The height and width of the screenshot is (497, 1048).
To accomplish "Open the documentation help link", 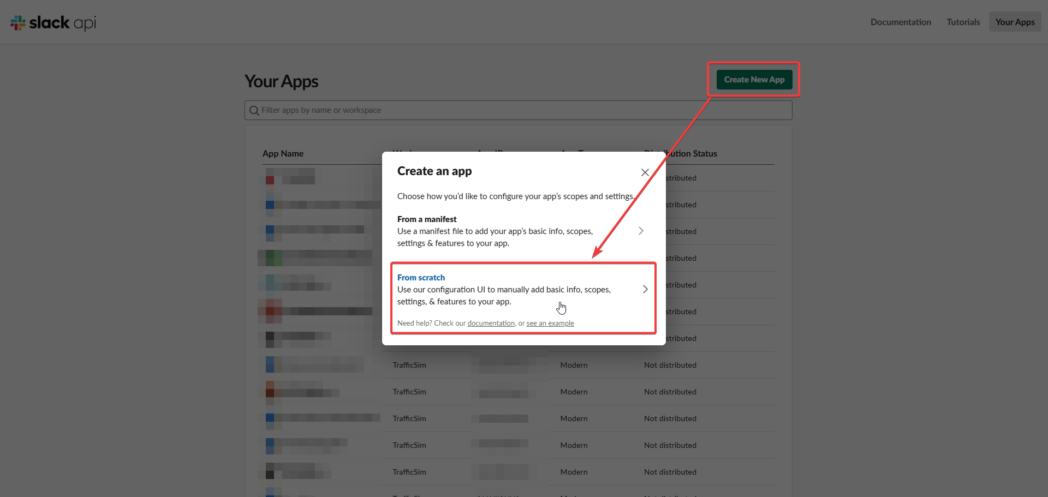I will pyautogui.click(x=491, y=324).
